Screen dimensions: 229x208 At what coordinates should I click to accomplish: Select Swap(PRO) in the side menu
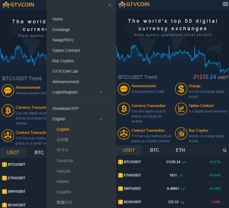pos(63,40)
